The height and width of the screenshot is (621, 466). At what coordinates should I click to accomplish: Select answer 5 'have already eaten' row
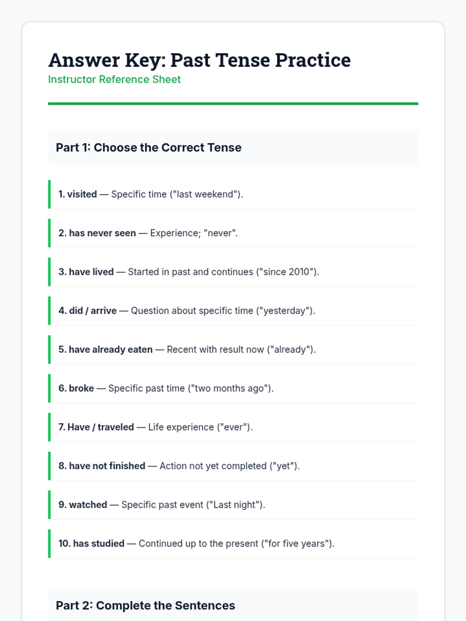click(233, 349)
